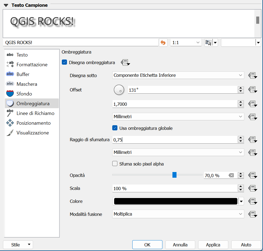Open the Disegna sotto dropdown
This screenshot has height=251, width=263.
pos(178,75)
